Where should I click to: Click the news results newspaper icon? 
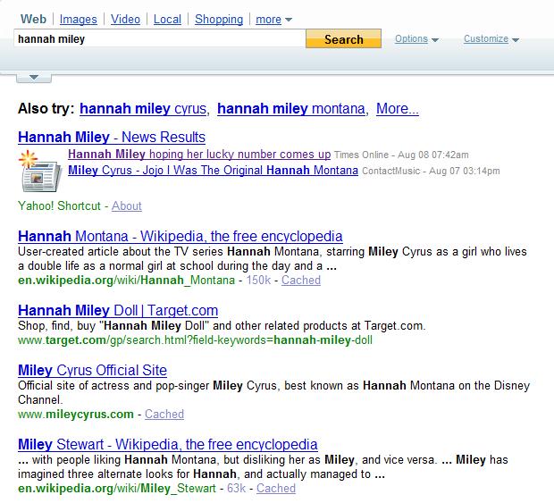coord(40,172)
